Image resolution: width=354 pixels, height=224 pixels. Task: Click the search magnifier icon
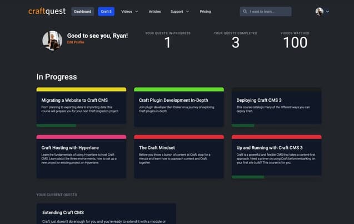[245, 11]
